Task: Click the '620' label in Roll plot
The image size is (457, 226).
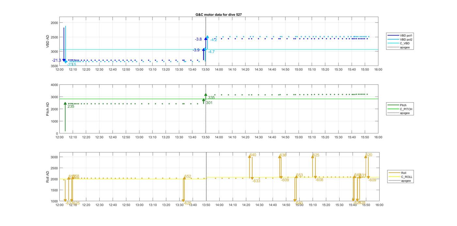Action: click(369, 155)
